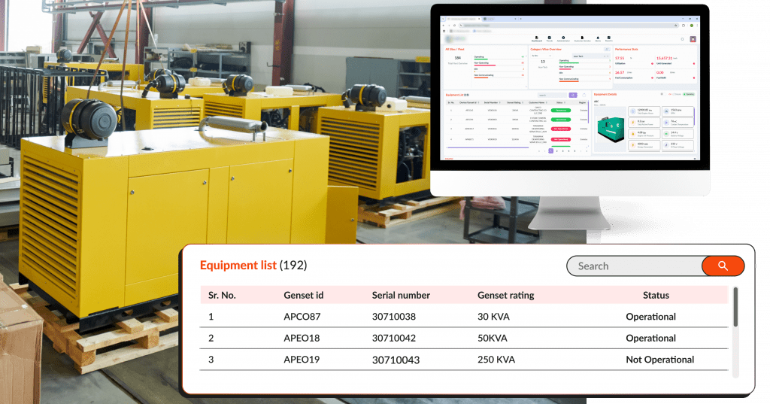Screen dimensions: 770x404
Task: Click the Status column header
Action: [656, 295]
